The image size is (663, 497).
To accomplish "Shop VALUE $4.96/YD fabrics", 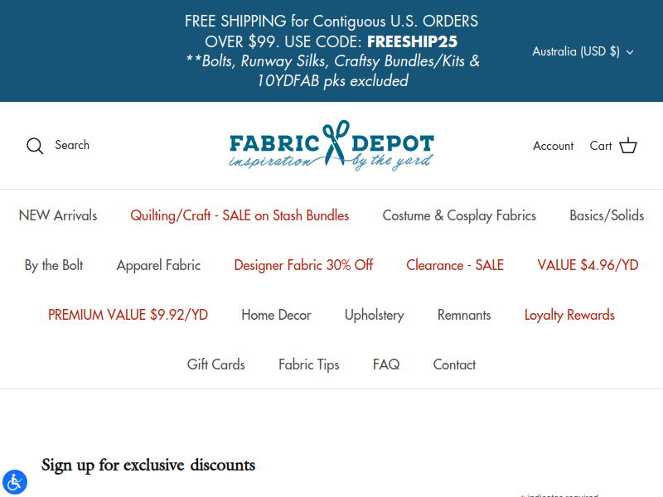I will point(588,265).
